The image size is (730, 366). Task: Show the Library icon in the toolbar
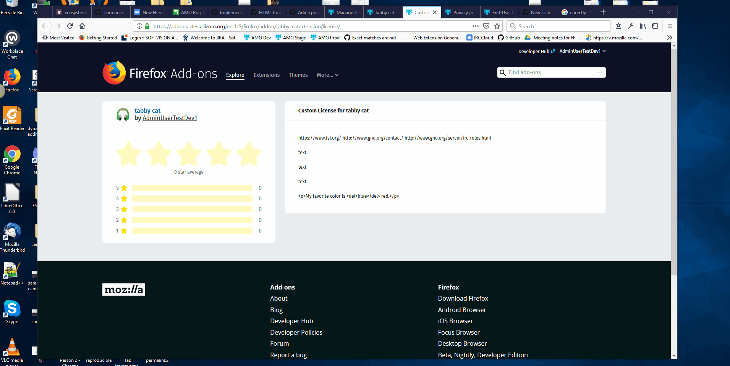pos(643,26)
